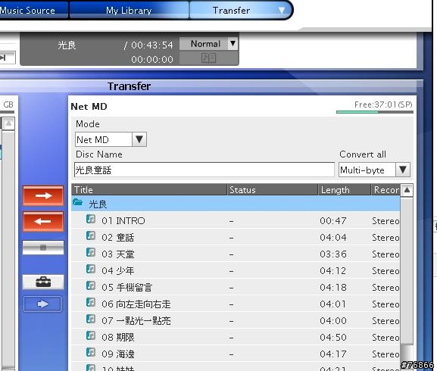Click the 04:50 length of track 08
The width and height of the screenshot is (437, 371).
(333, 338)
